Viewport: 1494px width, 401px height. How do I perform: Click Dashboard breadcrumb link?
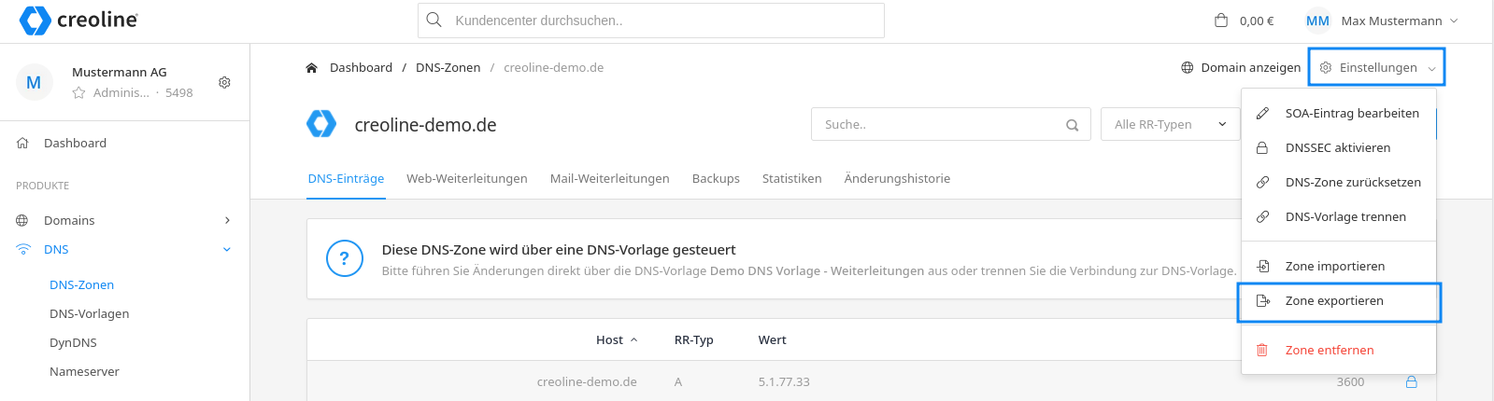point(361,67)
